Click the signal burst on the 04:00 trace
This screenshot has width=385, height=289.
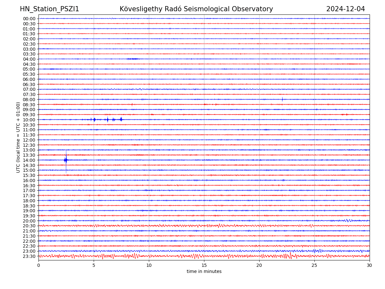[133, 59]
